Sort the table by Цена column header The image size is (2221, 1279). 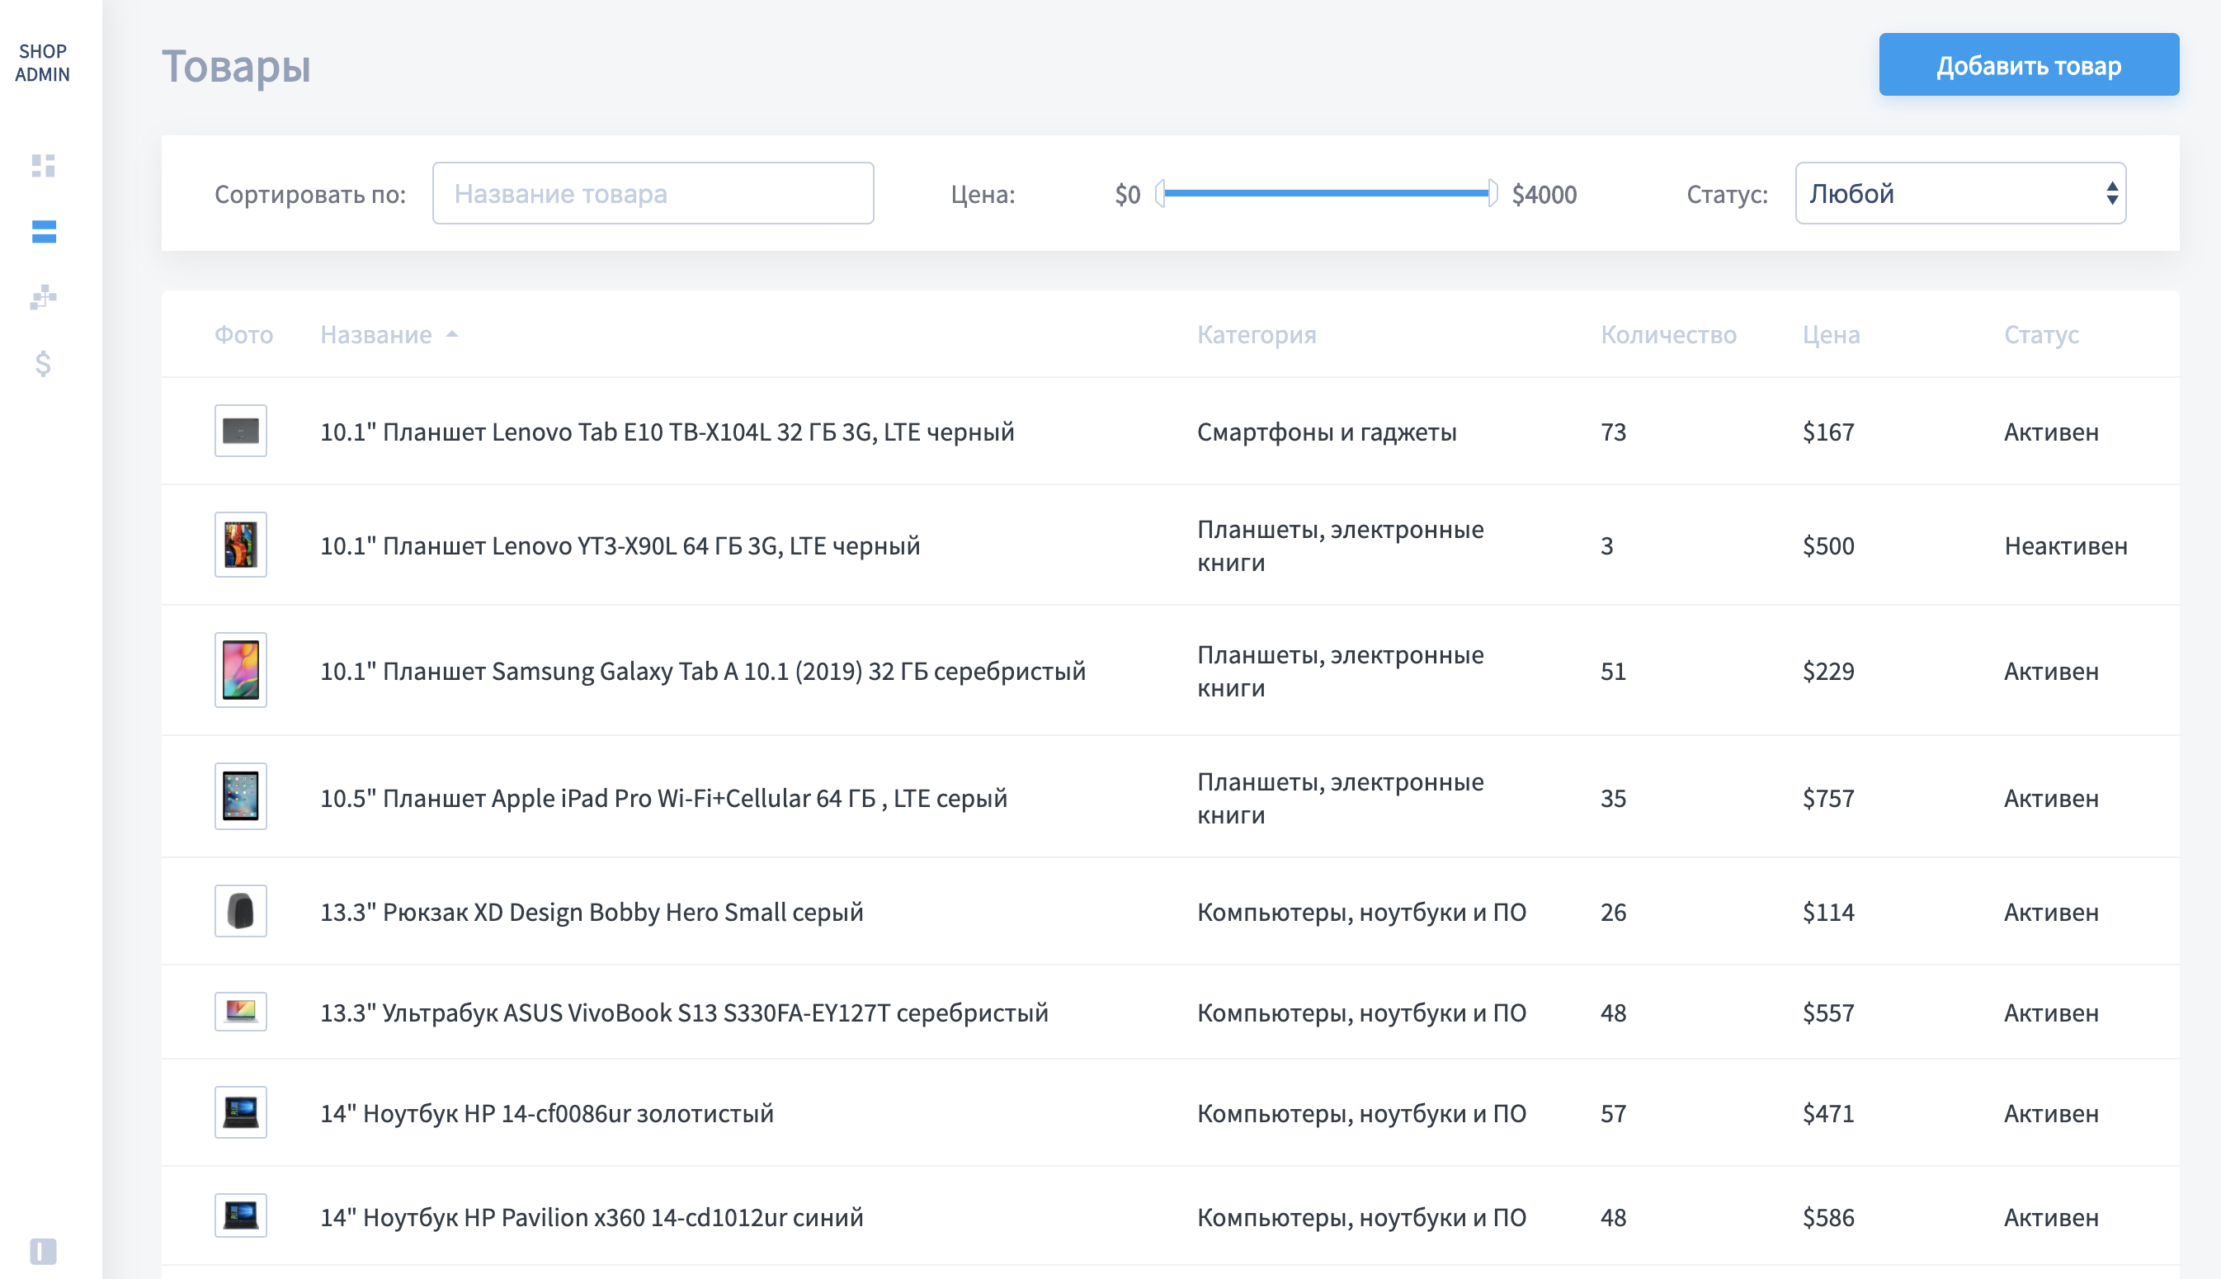coord(1830,335)
